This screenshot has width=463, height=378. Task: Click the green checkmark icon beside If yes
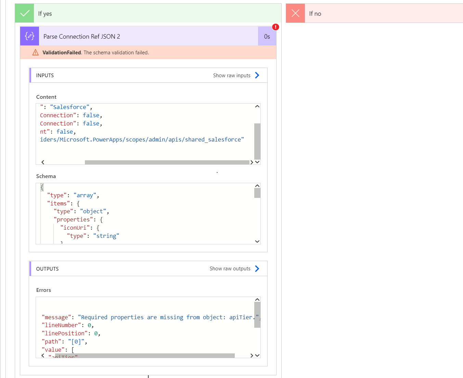click(x=25, y=13)
